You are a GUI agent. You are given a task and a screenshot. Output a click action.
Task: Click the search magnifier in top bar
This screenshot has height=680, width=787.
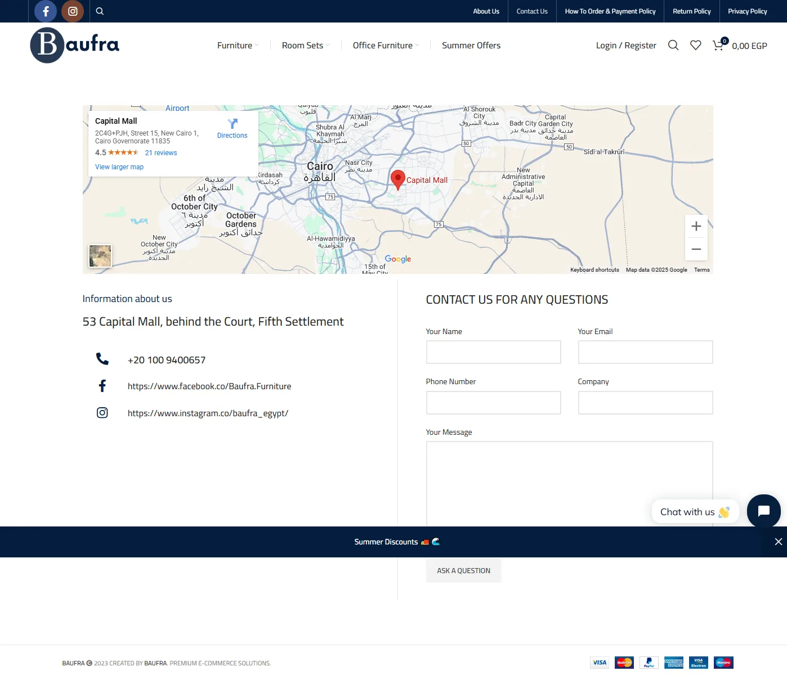[100, 11]
